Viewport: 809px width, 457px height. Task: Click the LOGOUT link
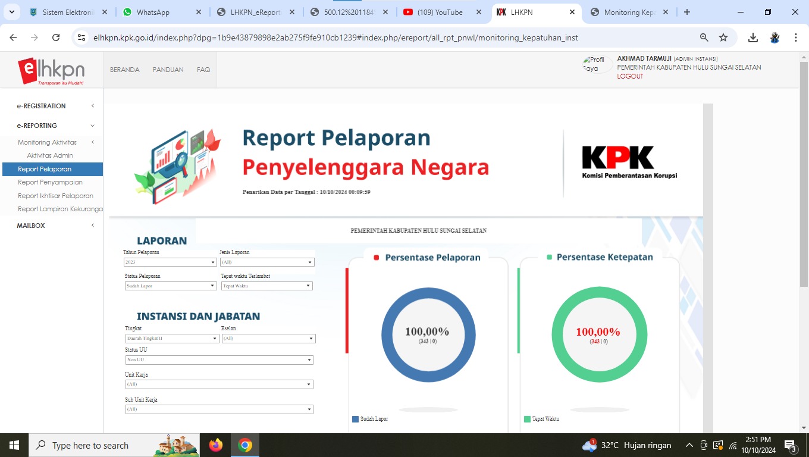pos(630,76)
